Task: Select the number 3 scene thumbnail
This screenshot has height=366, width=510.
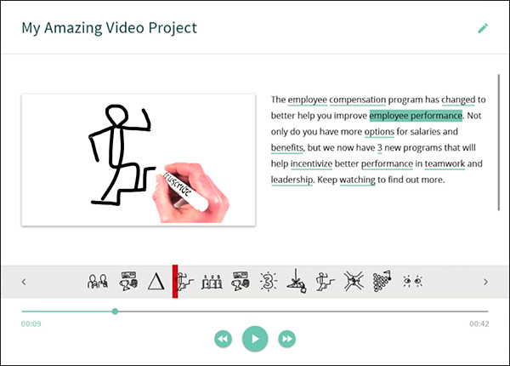Action: coord(269,282)
